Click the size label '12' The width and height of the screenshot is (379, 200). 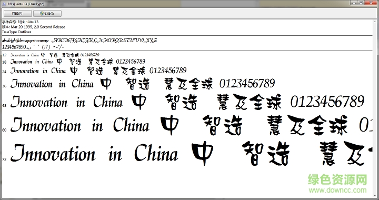point(4,55)
